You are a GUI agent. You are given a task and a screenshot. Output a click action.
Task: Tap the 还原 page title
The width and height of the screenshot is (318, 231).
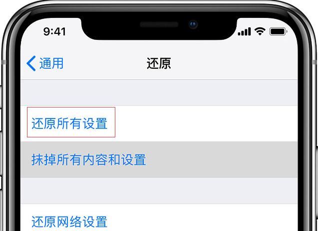(159, 63)
